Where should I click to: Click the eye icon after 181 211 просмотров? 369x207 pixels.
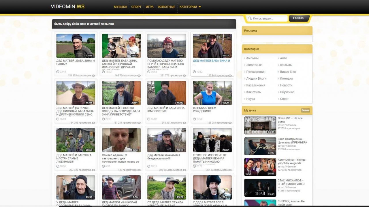click(x=139, y=123)
